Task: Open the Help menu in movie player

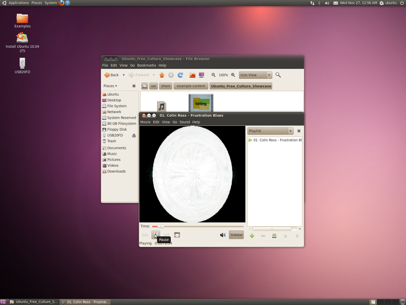Action: point(196,122)
